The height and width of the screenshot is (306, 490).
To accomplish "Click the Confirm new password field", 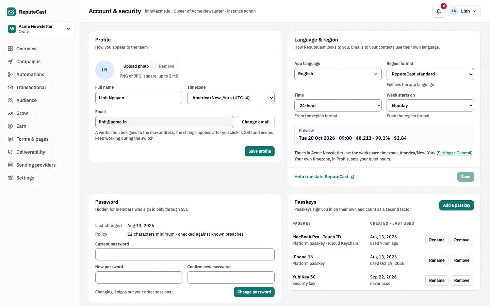I will 231,277.
